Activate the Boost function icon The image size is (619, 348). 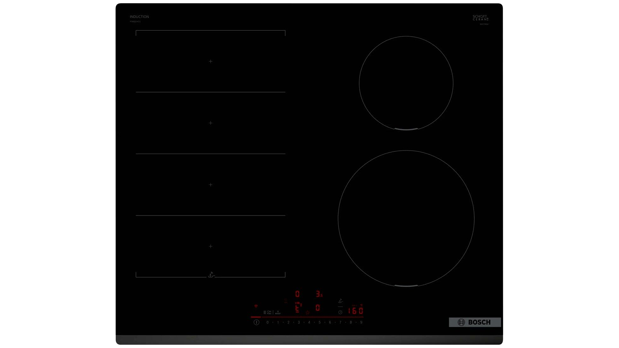(x=278, y=313)
